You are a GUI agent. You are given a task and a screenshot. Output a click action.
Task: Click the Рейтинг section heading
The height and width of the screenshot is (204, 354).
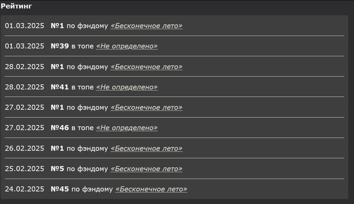16,6
